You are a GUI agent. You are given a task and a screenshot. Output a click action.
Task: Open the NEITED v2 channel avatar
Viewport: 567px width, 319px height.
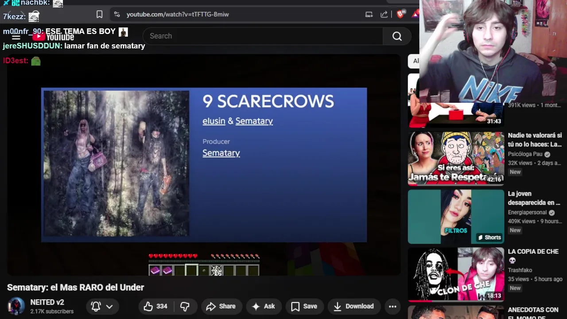pyautogui.click(x=16, y=306)
